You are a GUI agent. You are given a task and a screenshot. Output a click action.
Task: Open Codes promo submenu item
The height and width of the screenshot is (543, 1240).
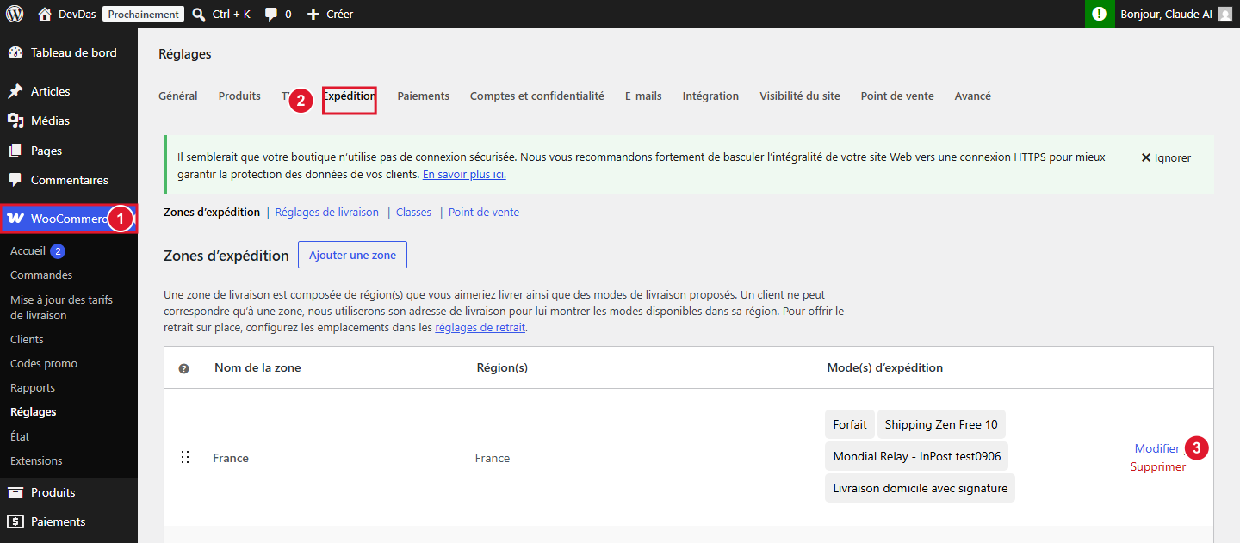(x=44, y=364)
